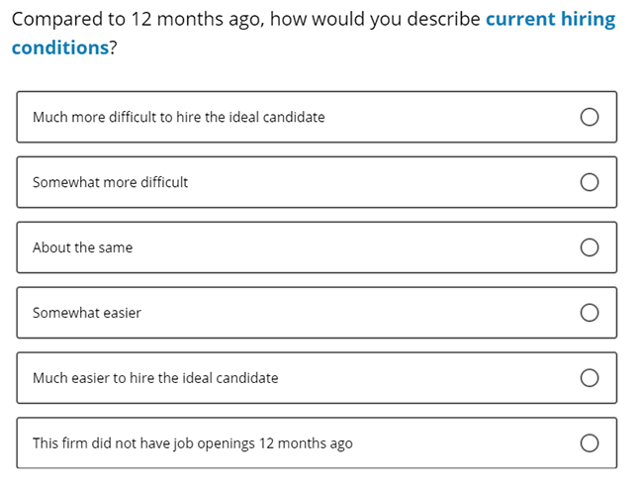Screen dimensions: 643x488
Task: Click the empty middle area of the 'Somewhat easier' box
Action: [357, 313]
